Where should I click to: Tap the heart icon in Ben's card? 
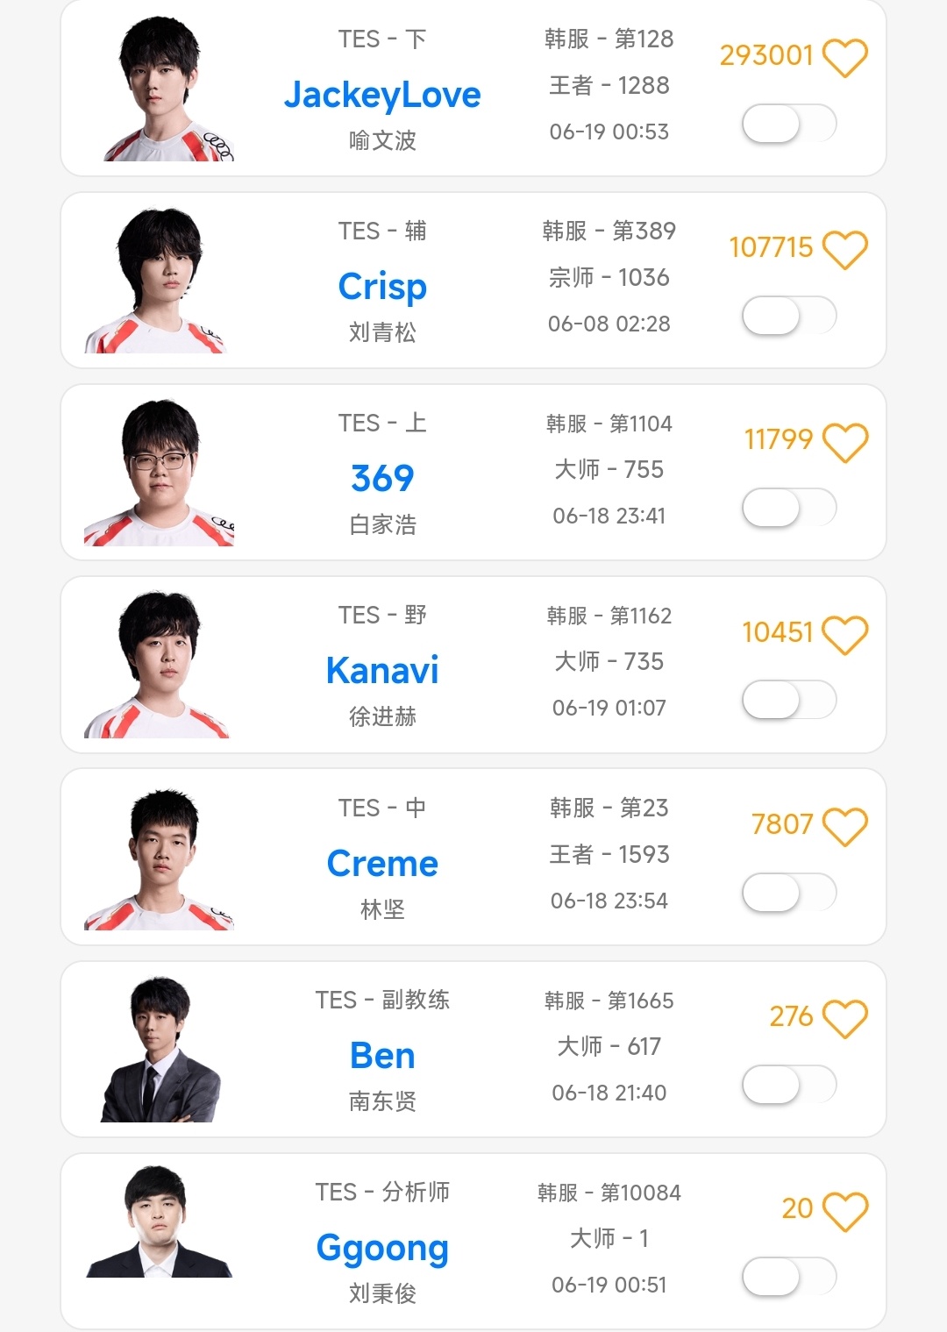pos(845,1019)
